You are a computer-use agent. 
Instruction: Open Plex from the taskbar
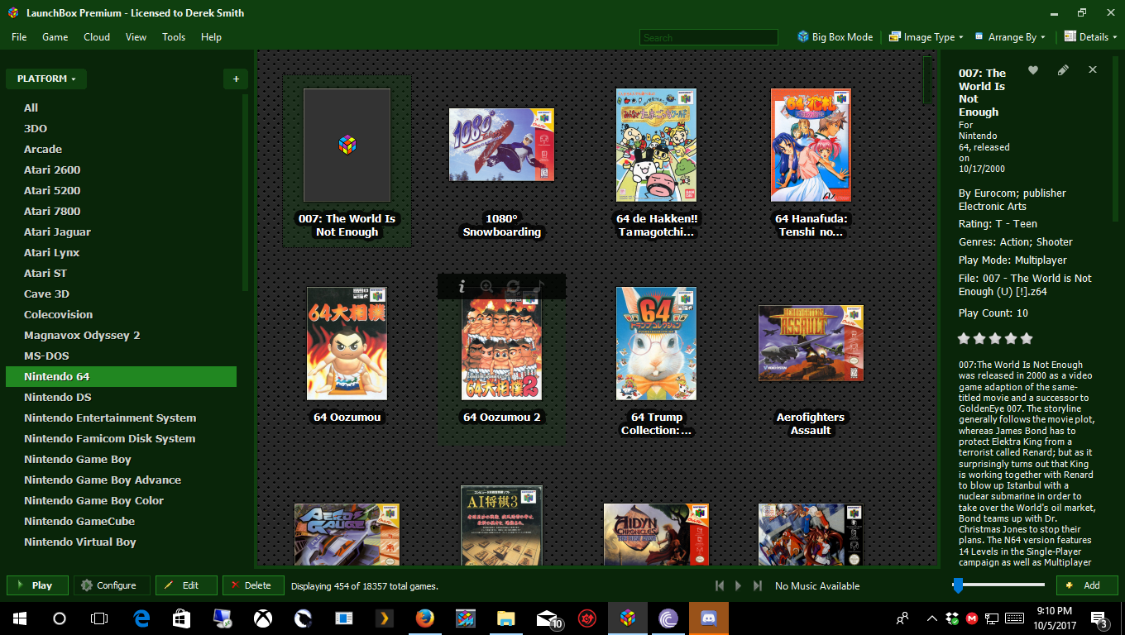coord(384,618)
